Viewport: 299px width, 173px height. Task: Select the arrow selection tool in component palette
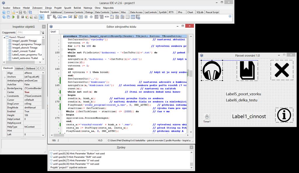[x=41, y=17]
